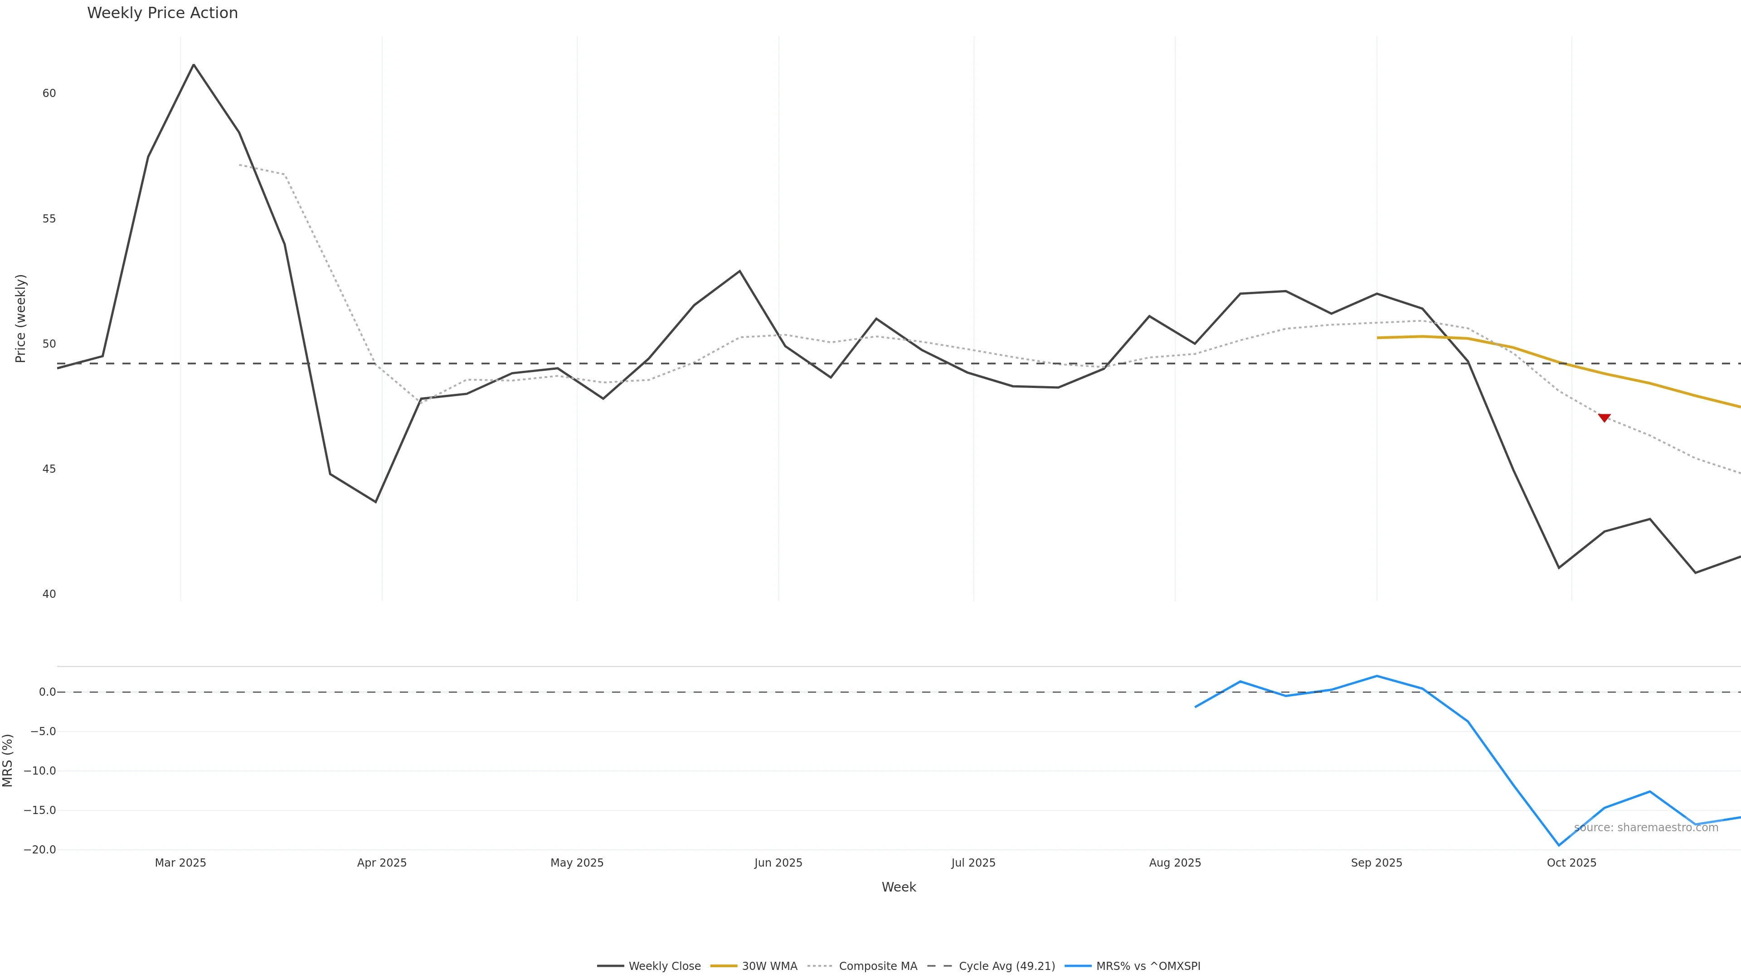1741x979 pixels.
Task: Select the Jun 2025 x-axis label
Action: (x=778, y=863)
